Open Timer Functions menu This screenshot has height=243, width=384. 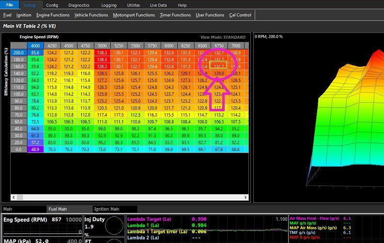(175, 15)
